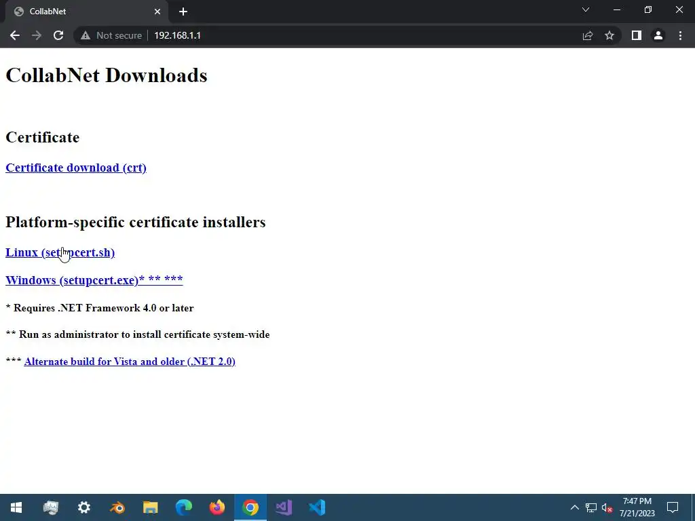Click the Certificate section heading
This screenshot has width=695, height=521.
[43, 137]
